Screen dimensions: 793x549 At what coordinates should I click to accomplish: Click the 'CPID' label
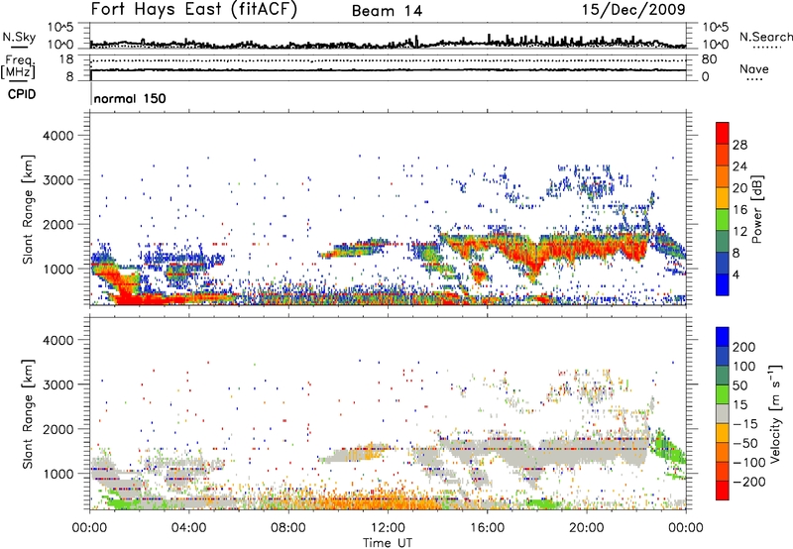tap(22, 94)
